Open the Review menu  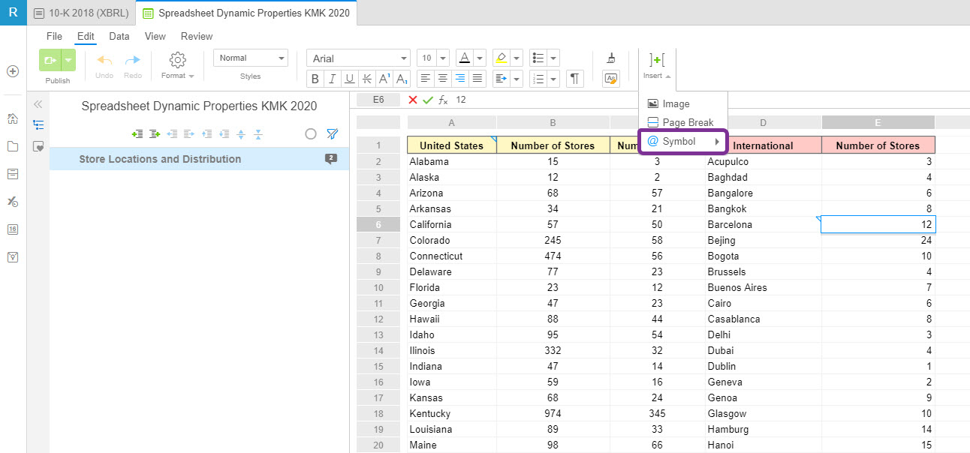coord(197,36)
